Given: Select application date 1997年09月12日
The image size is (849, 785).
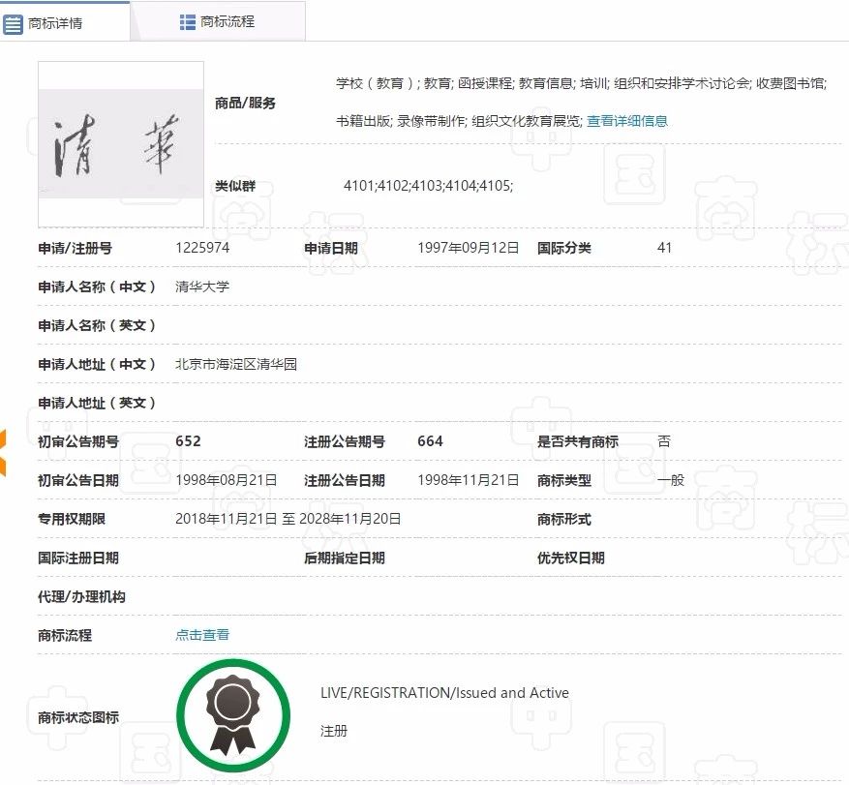Looking at the screenshot, I should tap(469, 248).
